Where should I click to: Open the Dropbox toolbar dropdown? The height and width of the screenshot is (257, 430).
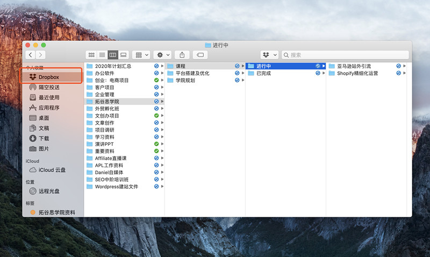click(269, 55)
